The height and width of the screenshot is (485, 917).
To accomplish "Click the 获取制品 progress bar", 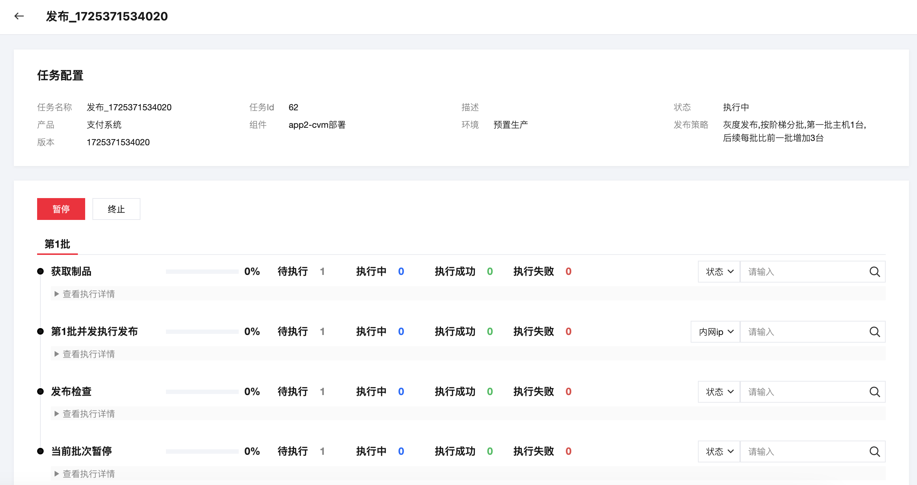I will click(202, 272).
